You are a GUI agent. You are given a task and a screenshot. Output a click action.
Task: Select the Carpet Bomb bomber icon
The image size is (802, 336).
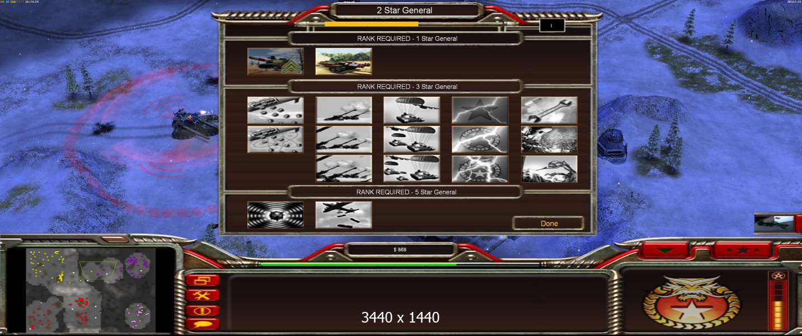tap(344, 215)
